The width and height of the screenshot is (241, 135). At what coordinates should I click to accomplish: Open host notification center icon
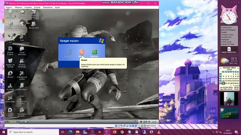(x=236, y=132)
